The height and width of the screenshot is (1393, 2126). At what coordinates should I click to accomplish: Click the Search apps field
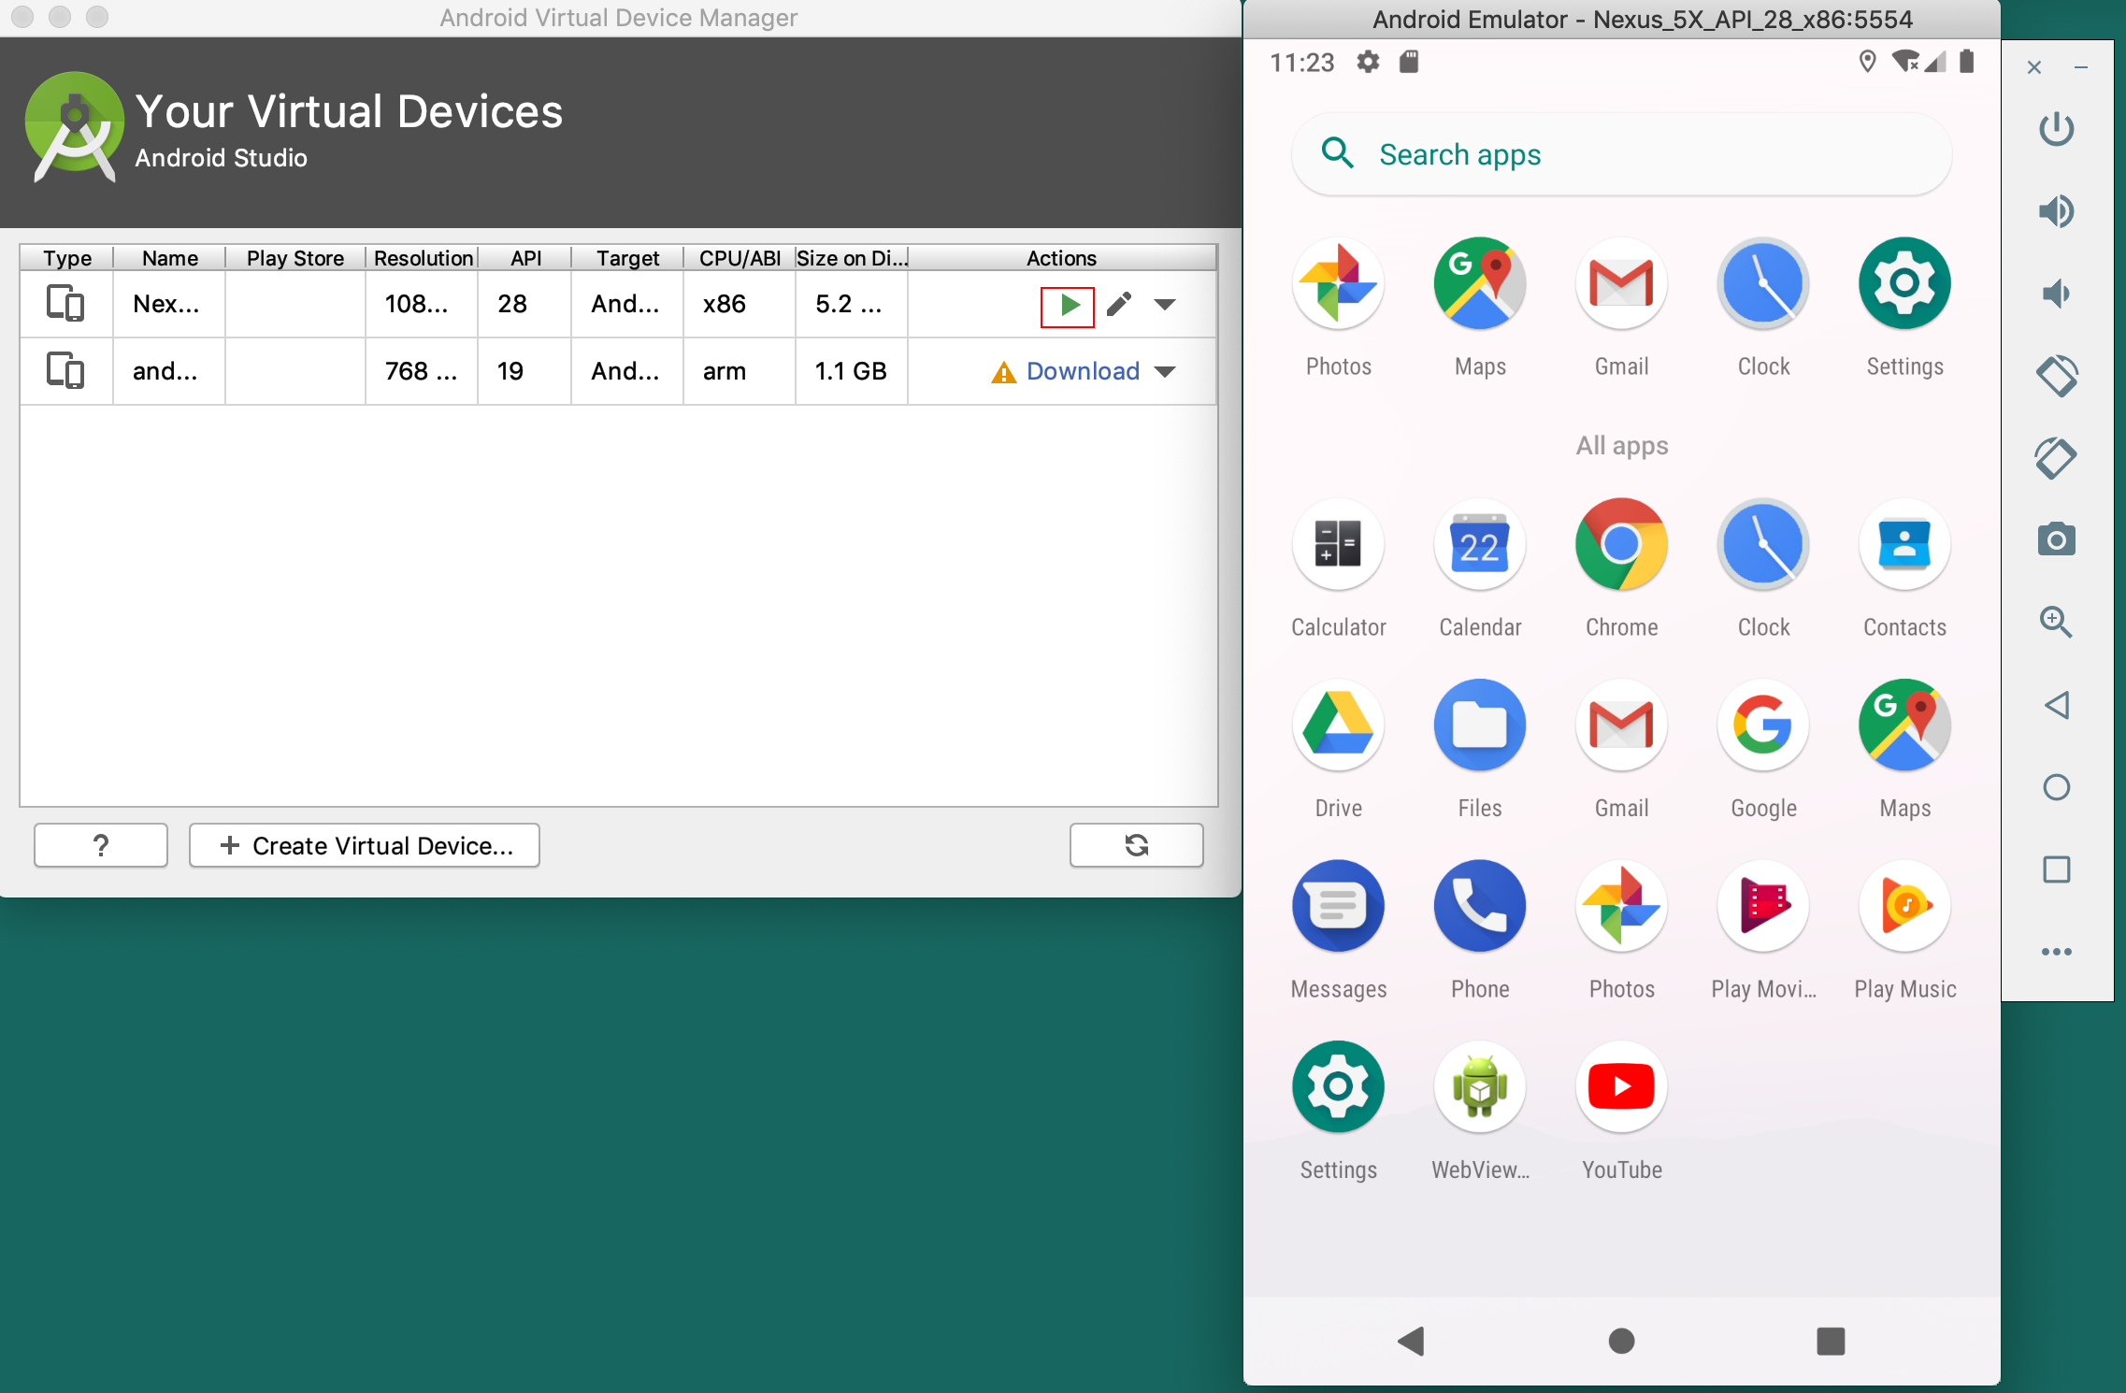click(x=1622, y=154)
